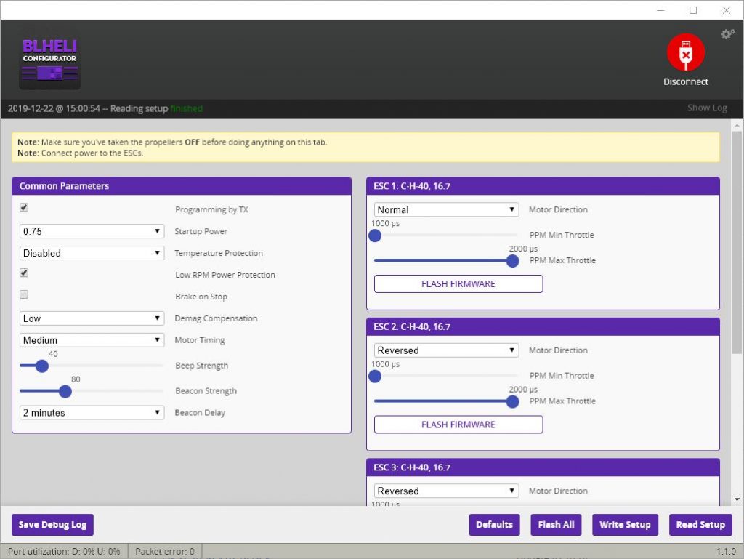Open the Temperature Protection dropdown

(x=92, y=253)
